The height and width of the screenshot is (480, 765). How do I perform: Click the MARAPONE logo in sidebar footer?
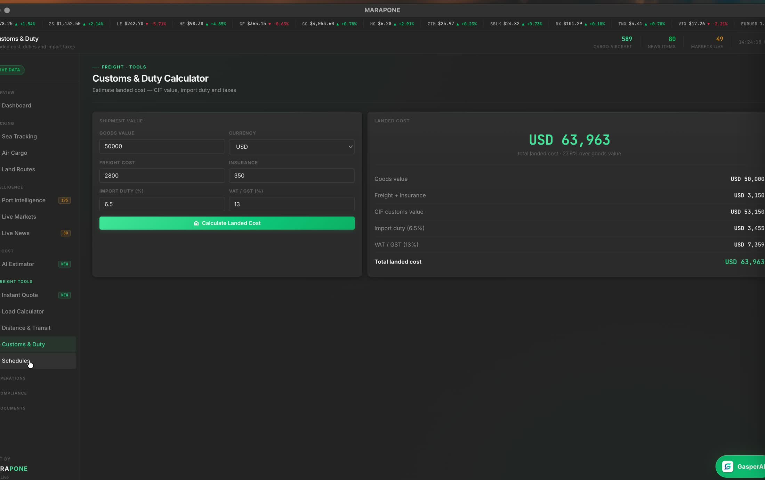14,469
